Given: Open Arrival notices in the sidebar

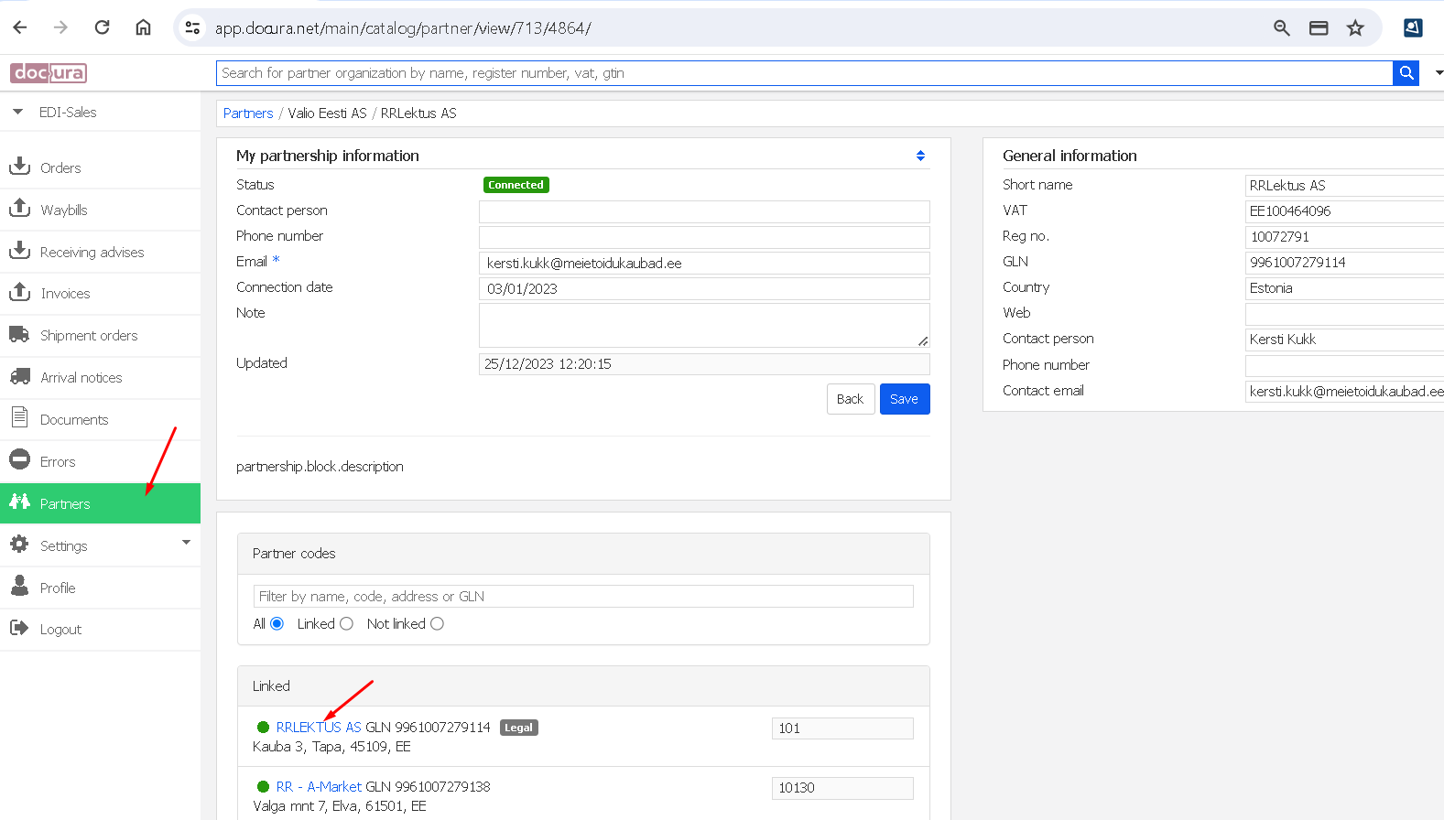Looking at the screenshot, I should click(81, 377).
